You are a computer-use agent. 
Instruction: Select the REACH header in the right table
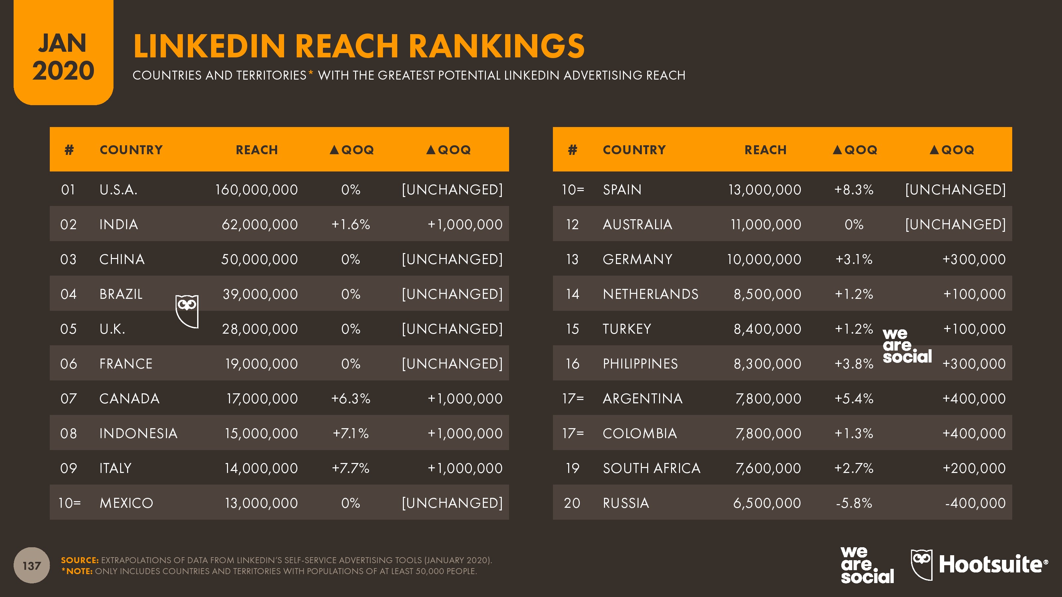coord(766,150)
